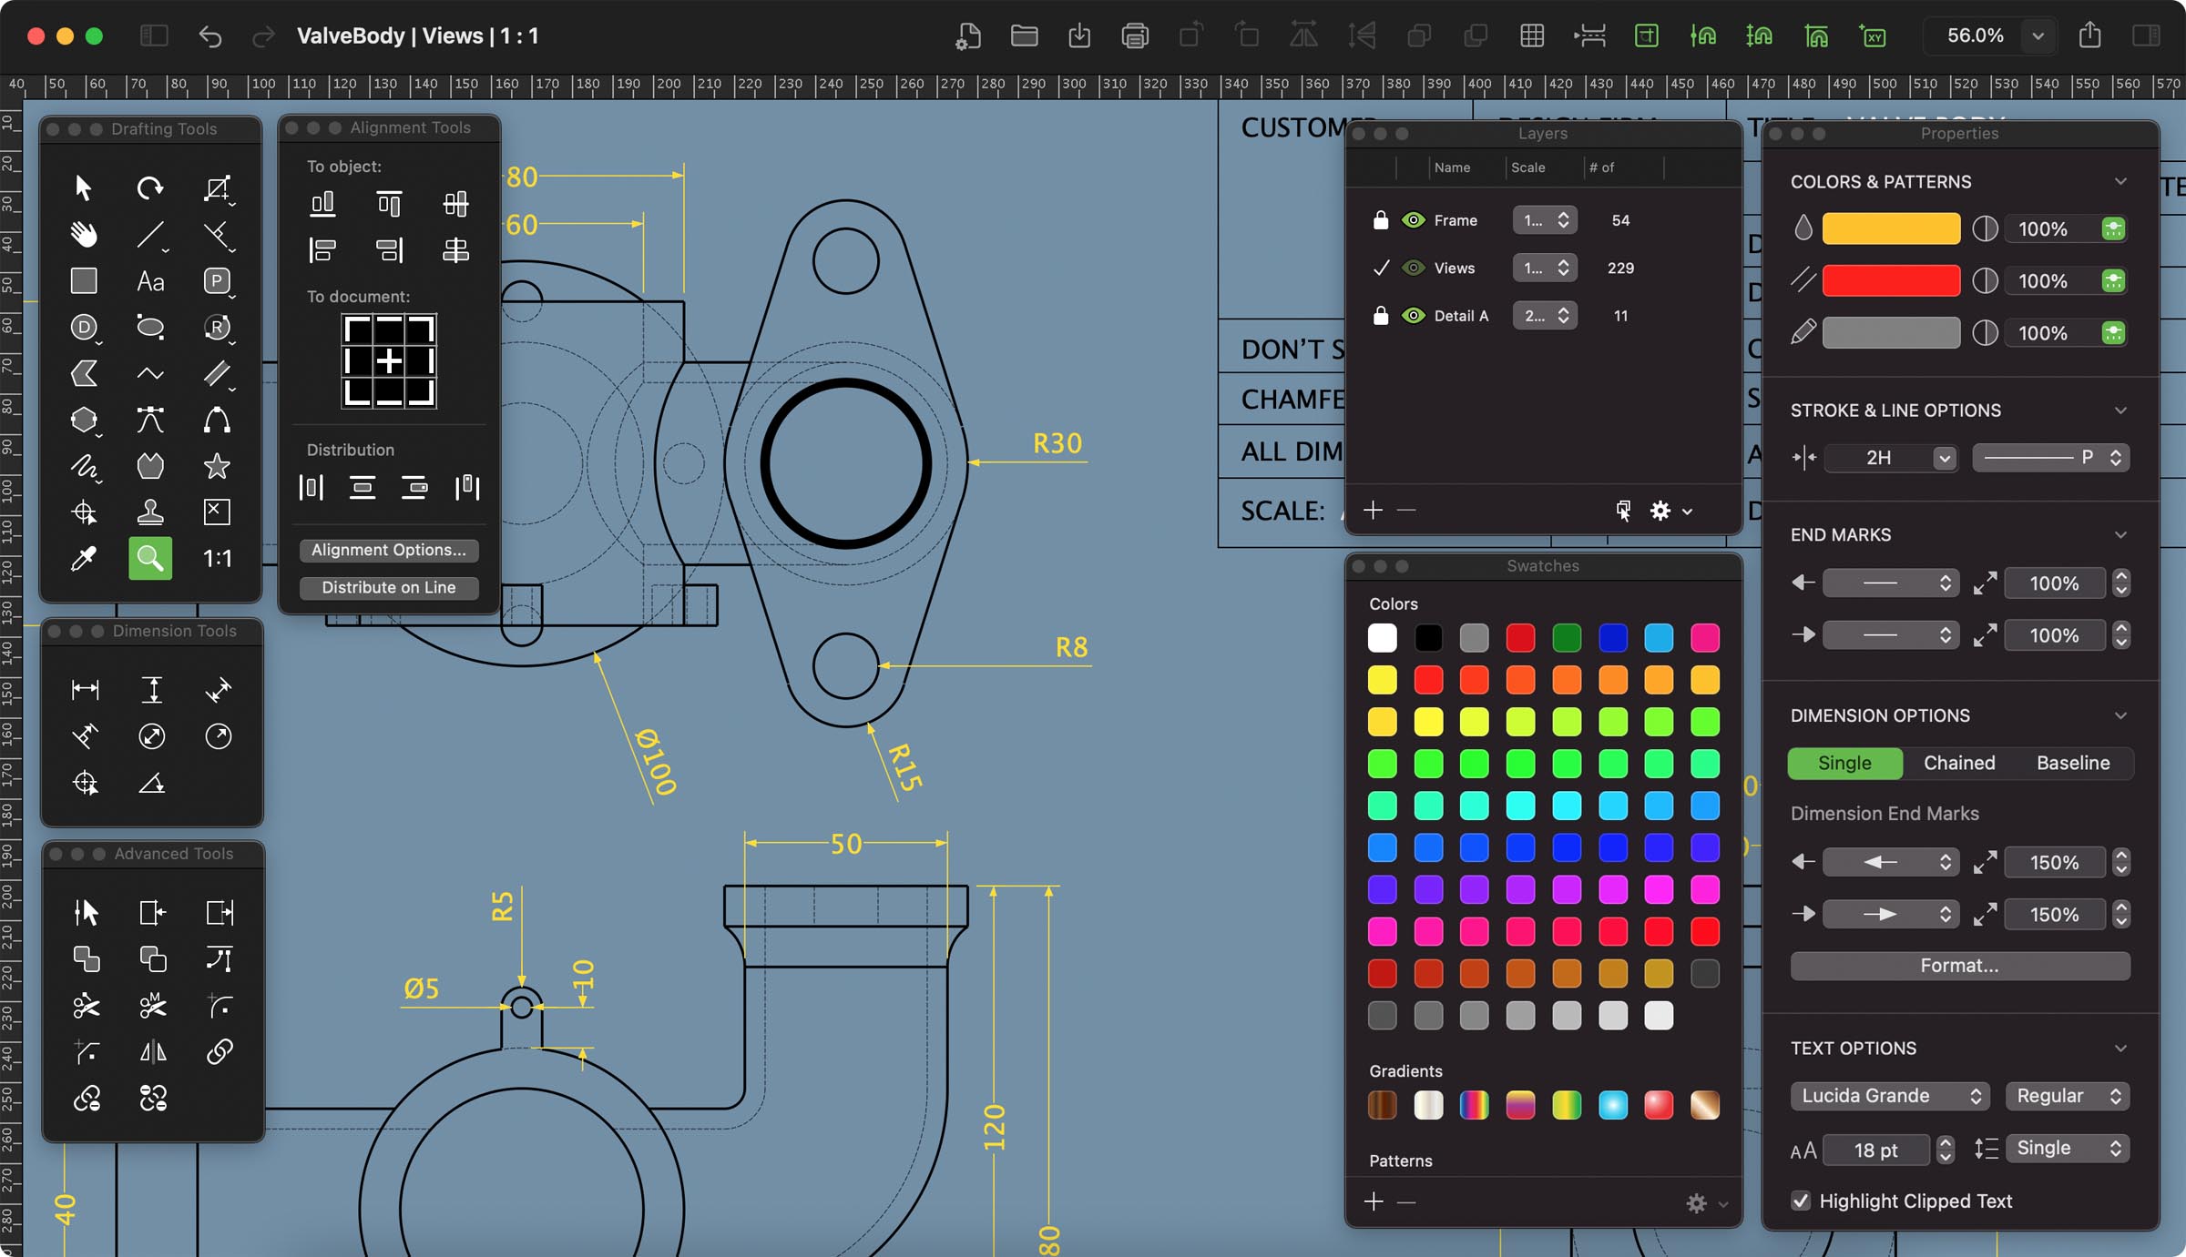2186x1257 pixels.
Task: Select the Hand pan tool in Drafting Tools
Action: click(x=83, y=234)
